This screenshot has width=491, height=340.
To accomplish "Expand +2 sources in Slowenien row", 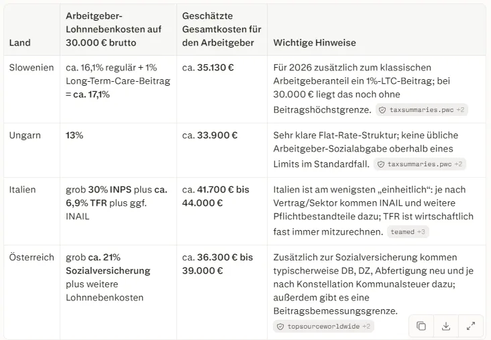I will [x=460, y=110].
